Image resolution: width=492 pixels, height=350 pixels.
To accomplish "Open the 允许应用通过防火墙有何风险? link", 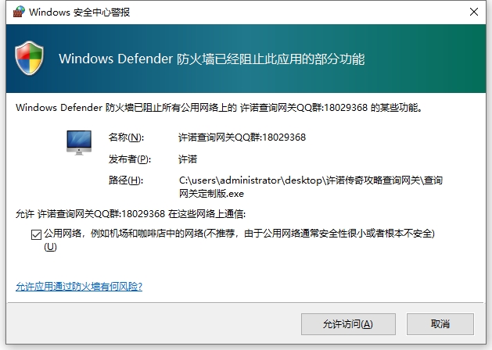I will 79,287.
